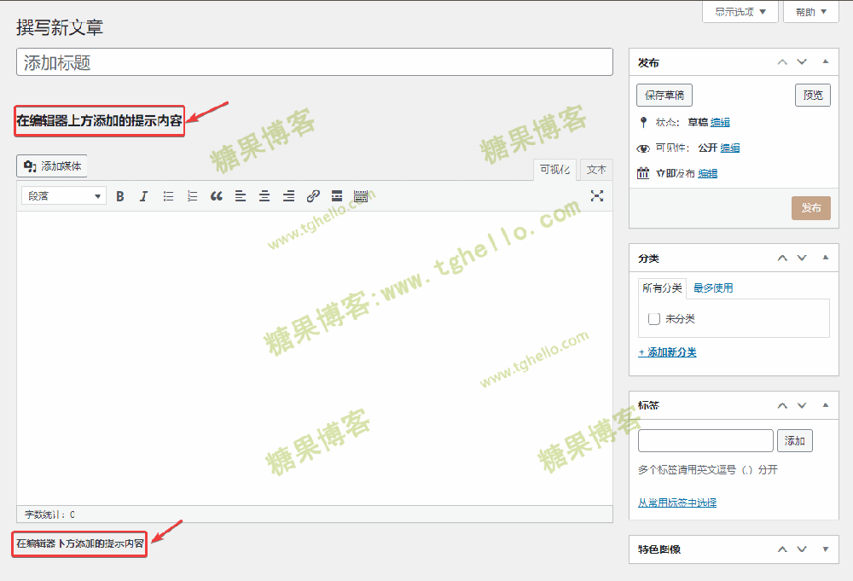Click the 预览 preview button
The width and height of the screenshot is (853, 581).
(x=813, y=96)
